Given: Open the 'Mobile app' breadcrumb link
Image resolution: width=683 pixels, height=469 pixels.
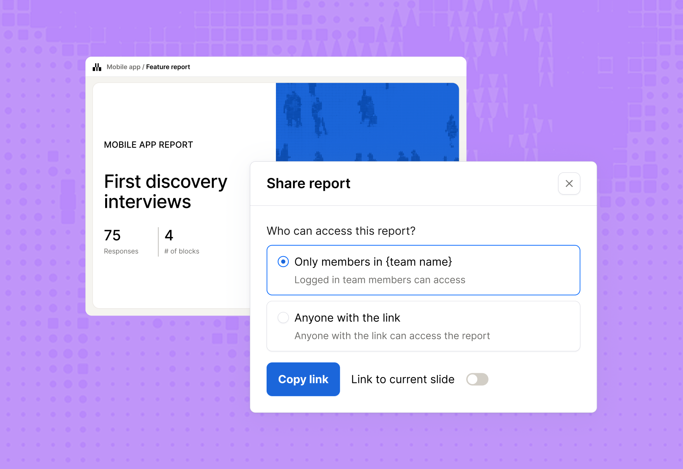Looking at the screenshot, I should (x=123, y=67).
